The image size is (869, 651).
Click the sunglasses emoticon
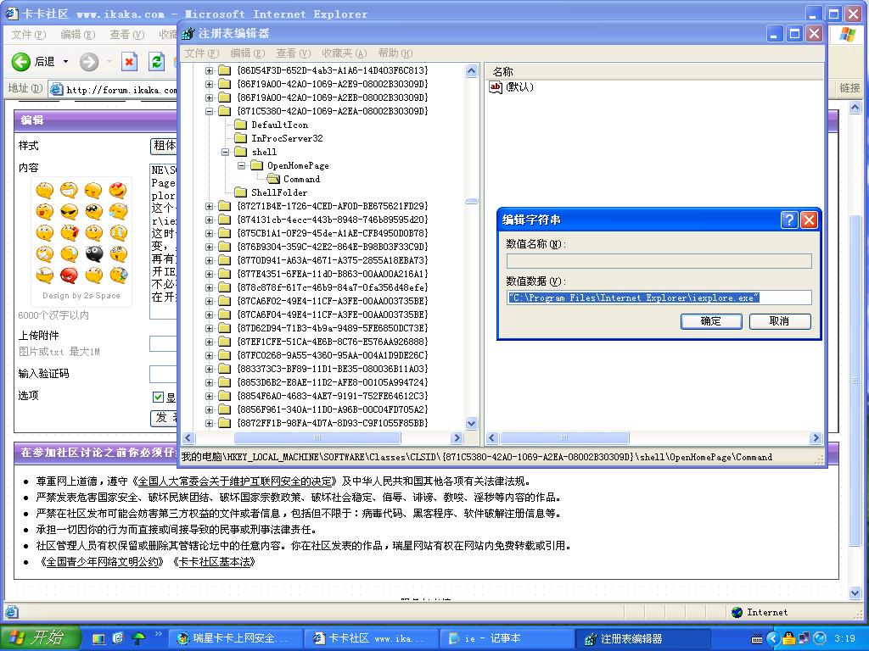(69, 211)
